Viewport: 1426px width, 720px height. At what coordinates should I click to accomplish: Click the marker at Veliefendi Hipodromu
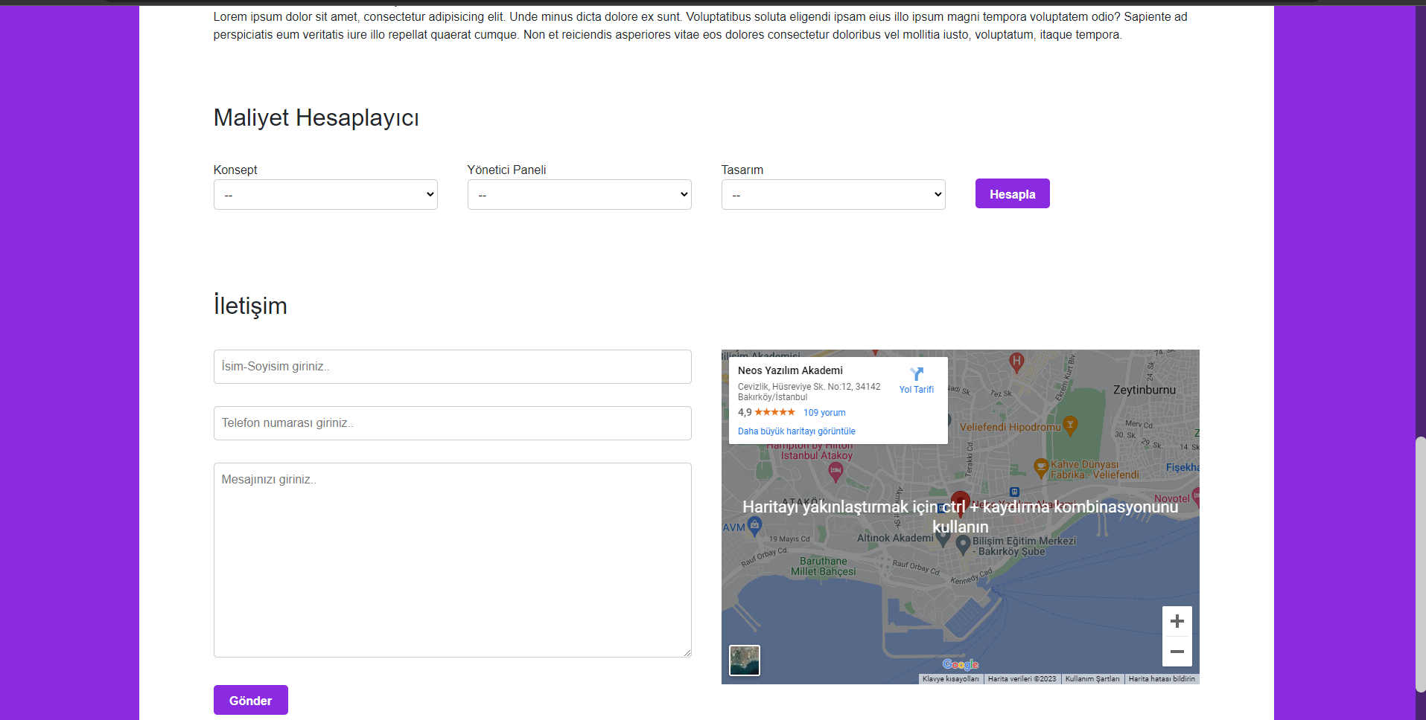tap(1069, 425)
